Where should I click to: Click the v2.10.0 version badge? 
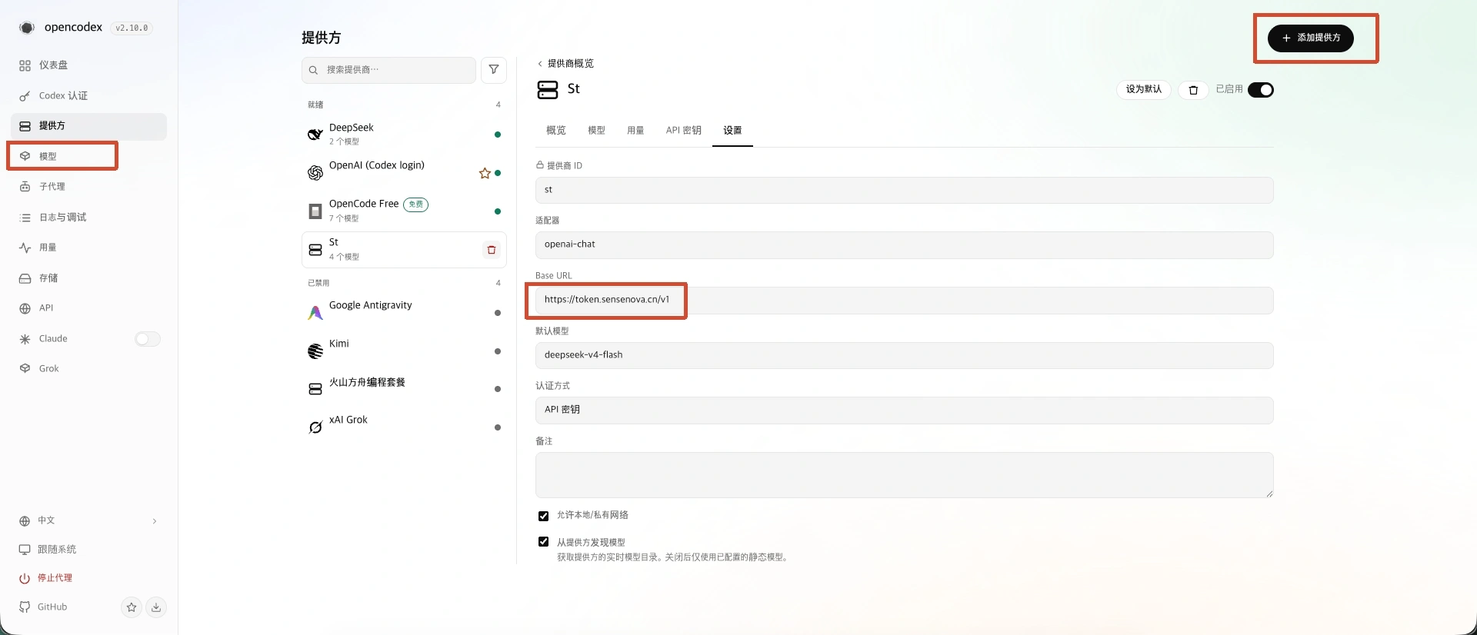tap(132, 28)
